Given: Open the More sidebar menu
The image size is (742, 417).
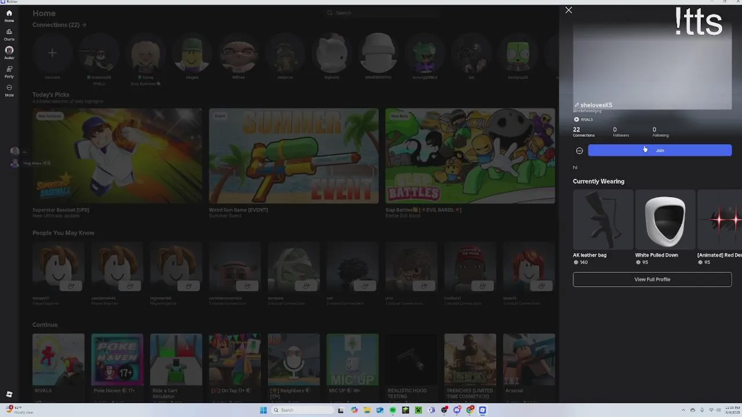Looking at the screenshot, I should [x=9, y=90].
